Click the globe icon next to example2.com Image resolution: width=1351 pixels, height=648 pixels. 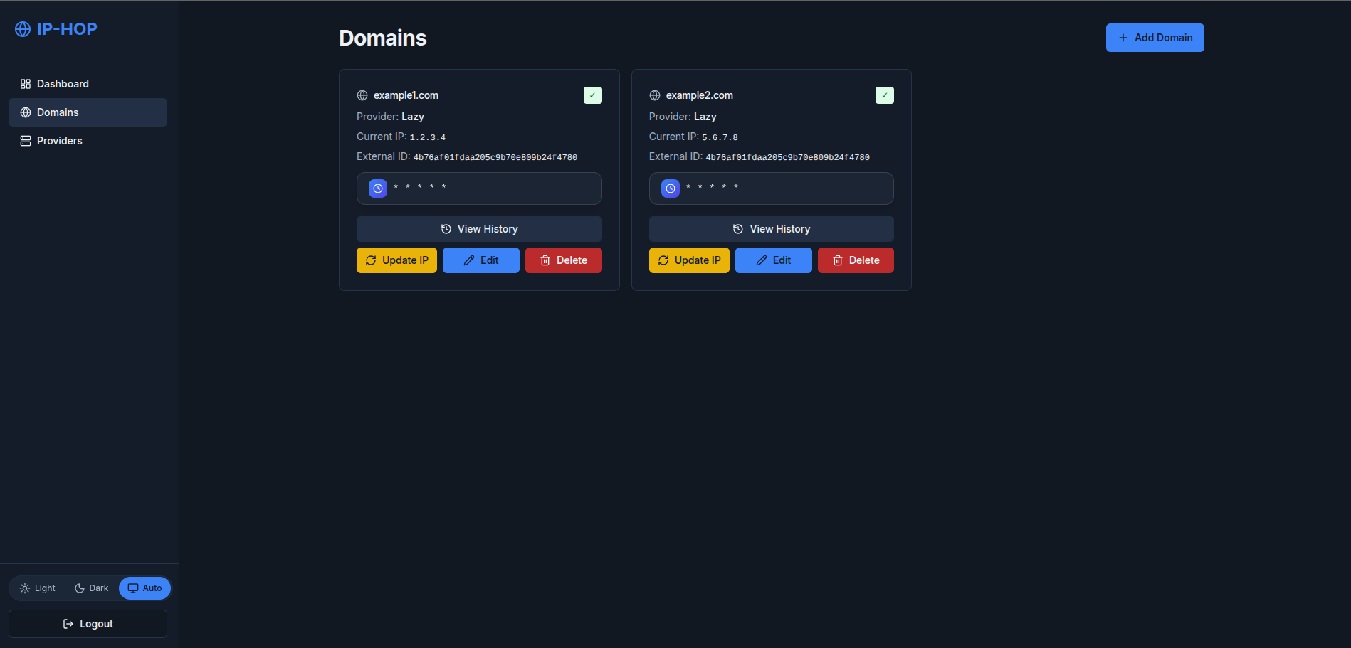coord(653,95)
